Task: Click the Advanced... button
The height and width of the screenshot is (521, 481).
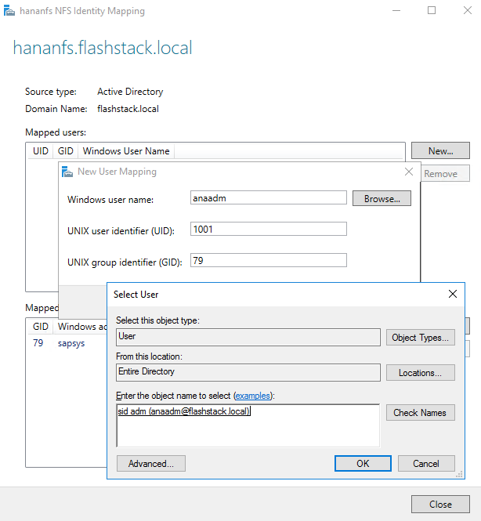Action: point(151,464)
